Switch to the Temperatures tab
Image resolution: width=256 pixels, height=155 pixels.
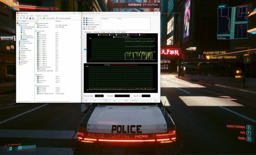pos(88,32)
